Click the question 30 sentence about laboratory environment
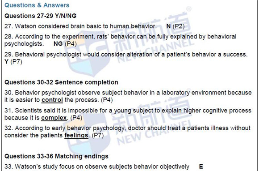Screen dimensions: 259x171 pyautogui.click(x=128, y=96)
